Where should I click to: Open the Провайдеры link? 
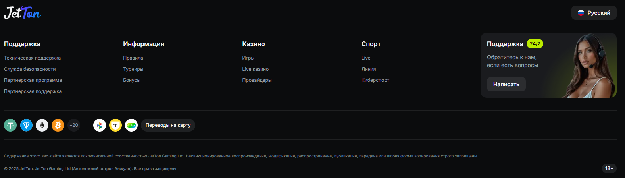pyautogui.click(x=257, y=80)
